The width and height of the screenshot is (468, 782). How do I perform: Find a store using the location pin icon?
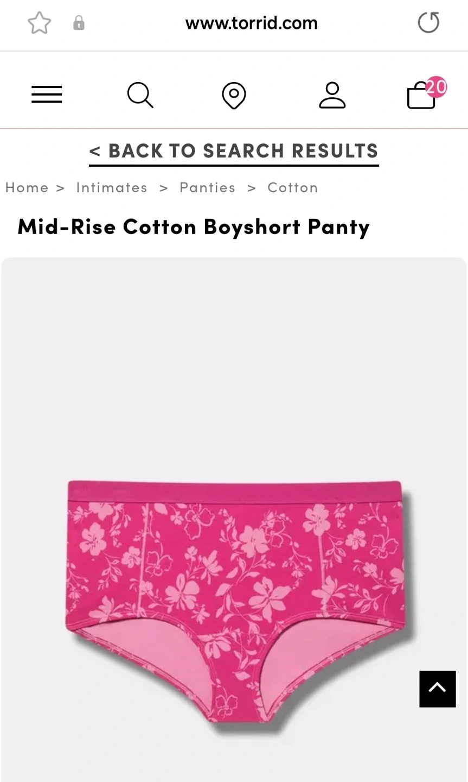click(234, 96)
